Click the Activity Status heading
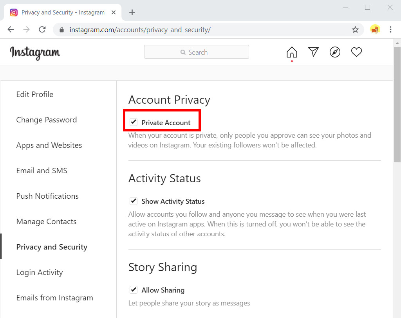 pyautogui.click(x=164, y=178)
